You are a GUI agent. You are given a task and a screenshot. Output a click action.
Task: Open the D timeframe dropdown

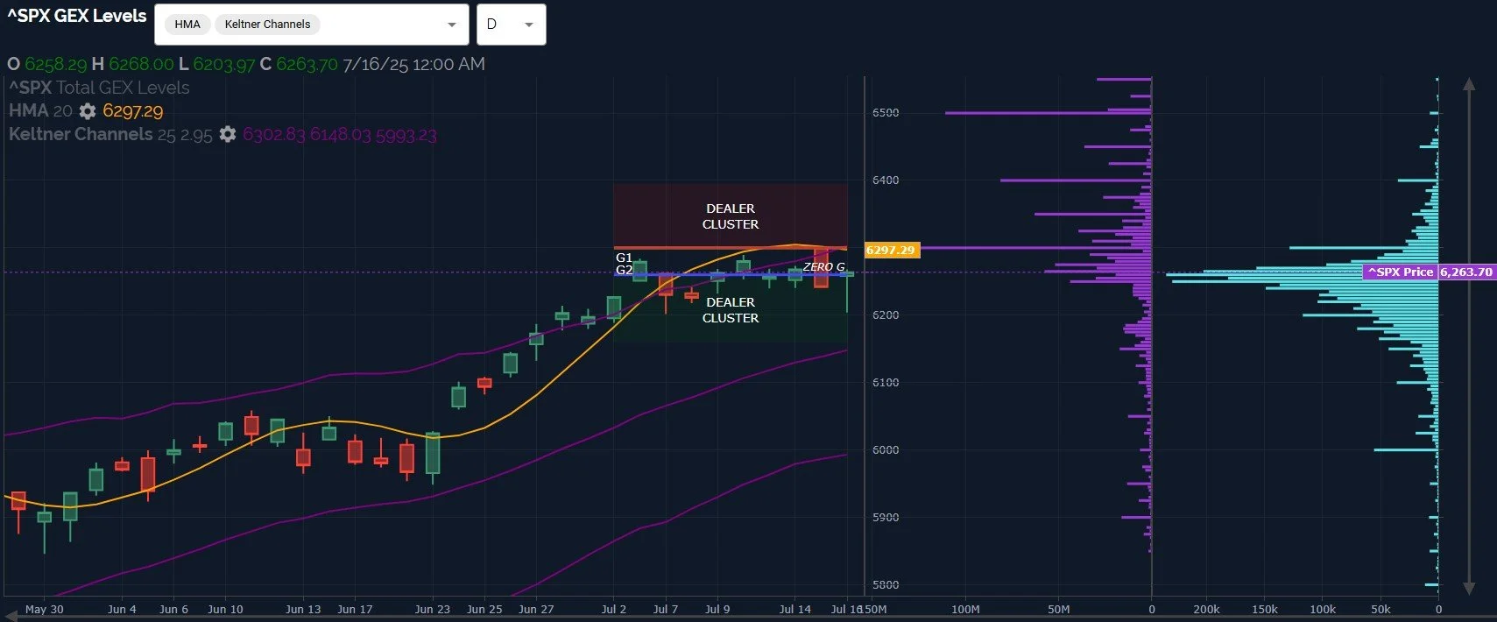point(512,25)
